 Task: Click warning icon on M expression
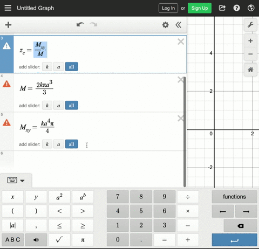pyautogui.click(x=6, y=84)
